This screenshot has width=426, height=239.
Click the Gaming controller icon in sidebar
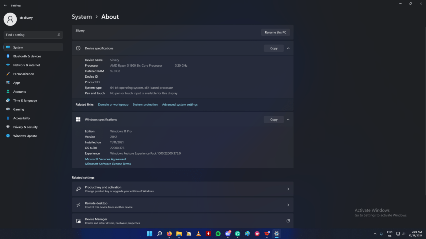click(x=8, y=109)
